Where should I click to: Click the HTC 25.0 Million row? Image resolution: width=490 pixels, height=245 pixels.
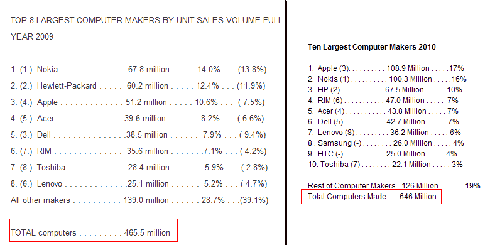coord(383,154)
